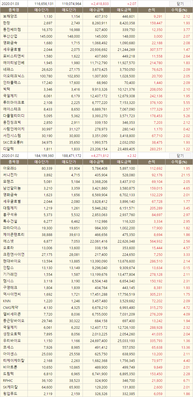Click the 기가레인 stock name
Image resolution: width=193 pixels, height=397 pixels.
coord(10,274)
